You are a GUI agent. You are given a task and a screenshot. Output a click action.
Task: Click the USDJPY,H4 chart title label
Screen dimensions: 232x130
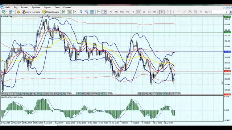(8, 16)
